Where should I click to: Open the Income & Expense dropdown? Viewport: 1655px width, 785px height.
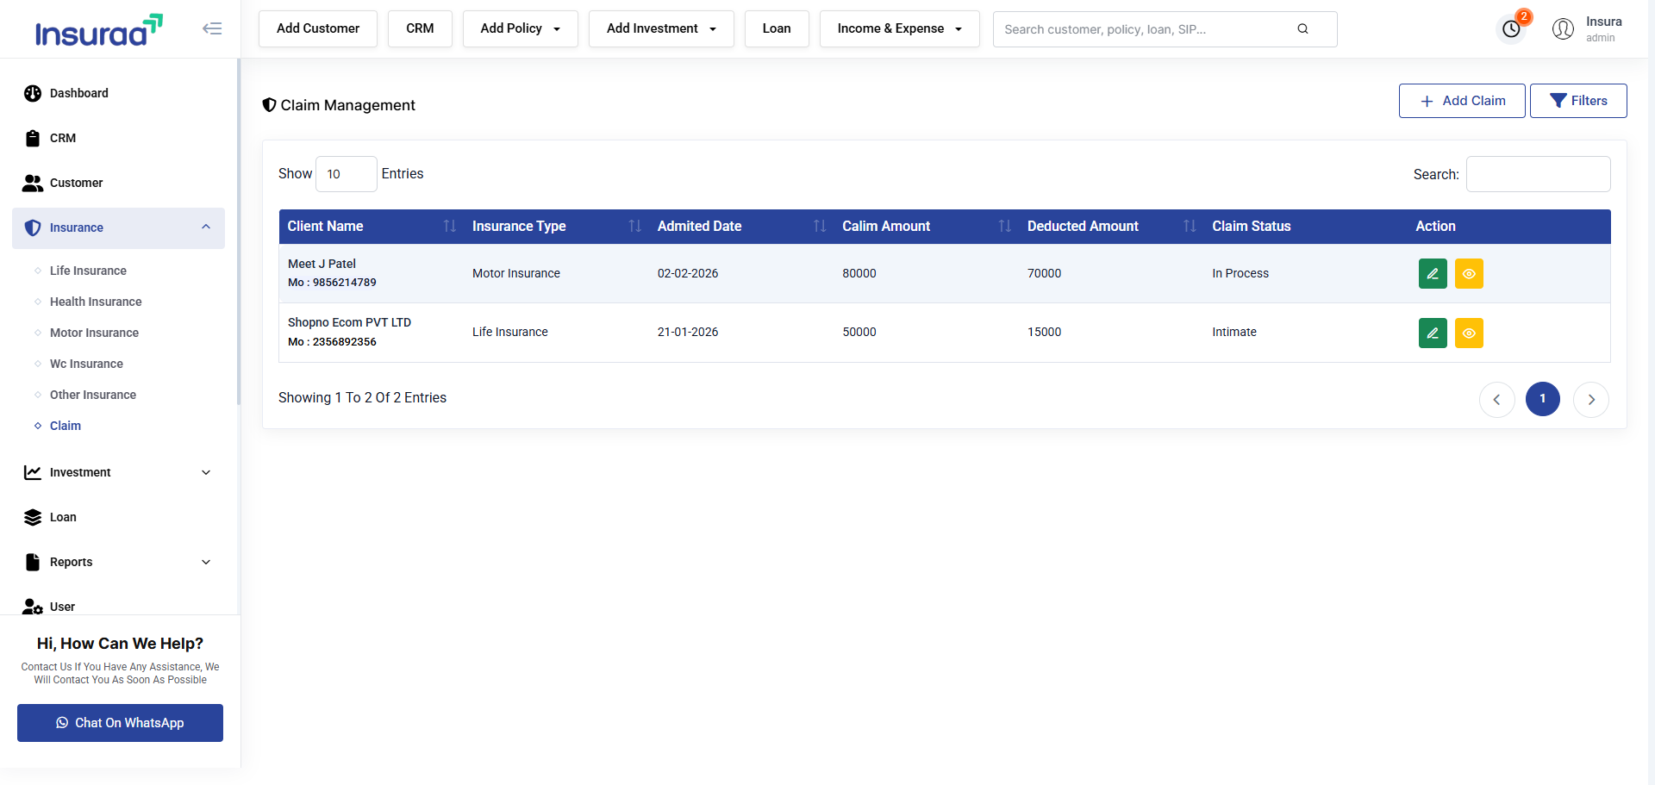point(899,28)
